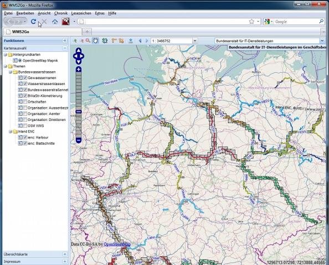The width and height of the screenshot is (329, 265).
Task: Collapse the Bundeswasserstrassen folder
Action: pos(10,72)
